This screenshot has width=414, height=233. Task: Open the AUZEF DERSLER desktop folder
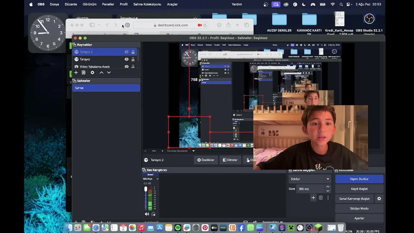(279, 23)
